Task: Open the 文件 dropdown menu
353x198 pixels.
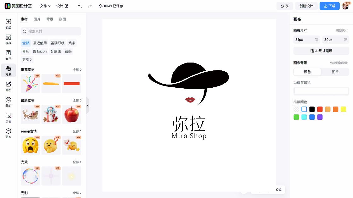Action: pos(45,6)
